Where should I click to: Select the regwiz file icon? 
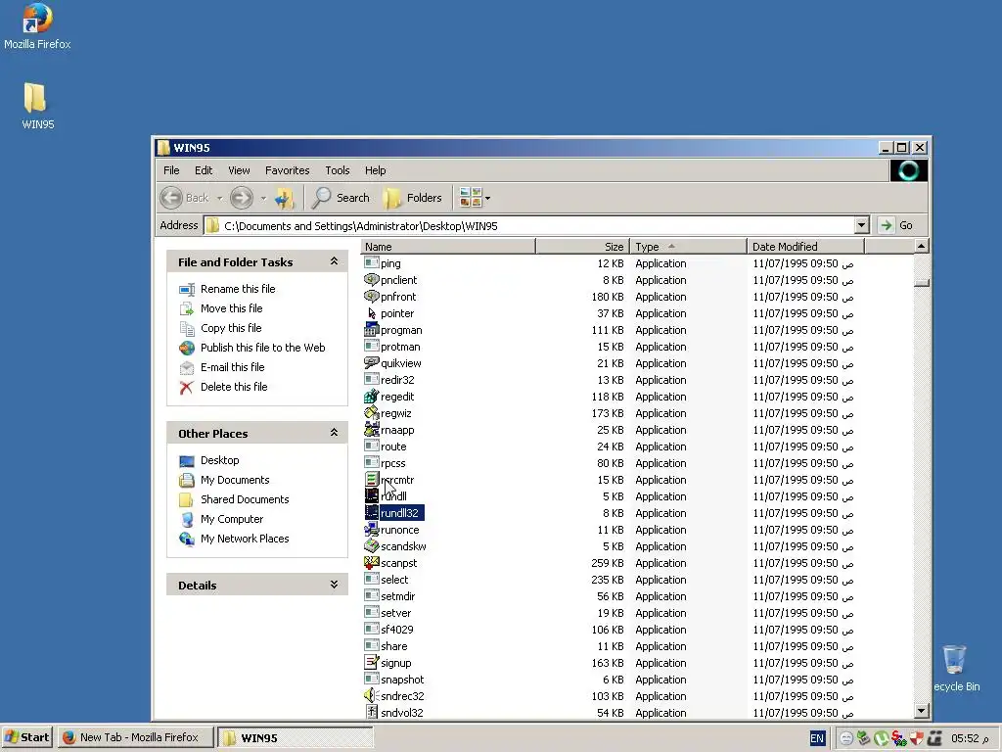pos(371,412)
